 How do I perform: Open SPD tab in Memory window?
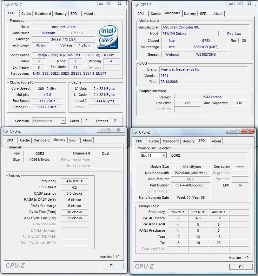[x=72, y=140]
